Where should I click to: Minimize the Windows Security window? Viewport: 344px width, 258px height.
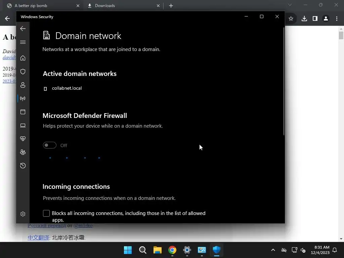246,17
